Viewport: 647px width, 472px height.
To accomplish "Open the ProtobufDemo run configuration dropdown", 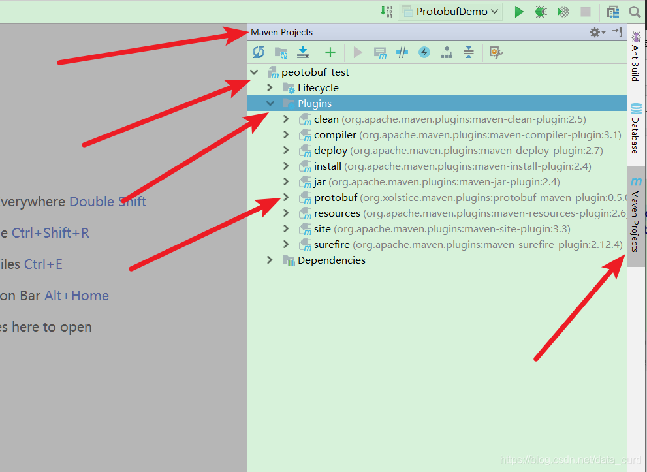I will 450,12.
